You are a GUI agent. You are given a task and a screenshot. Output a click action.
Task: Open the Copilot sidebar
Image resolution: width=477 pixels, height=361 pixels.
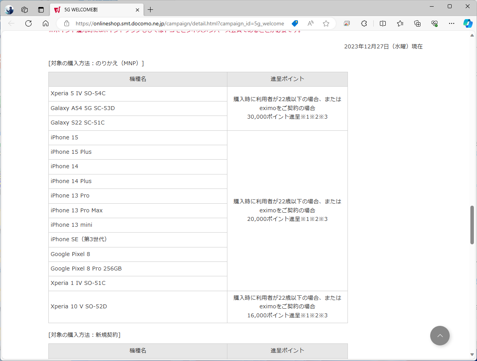(x=468, y=23)
